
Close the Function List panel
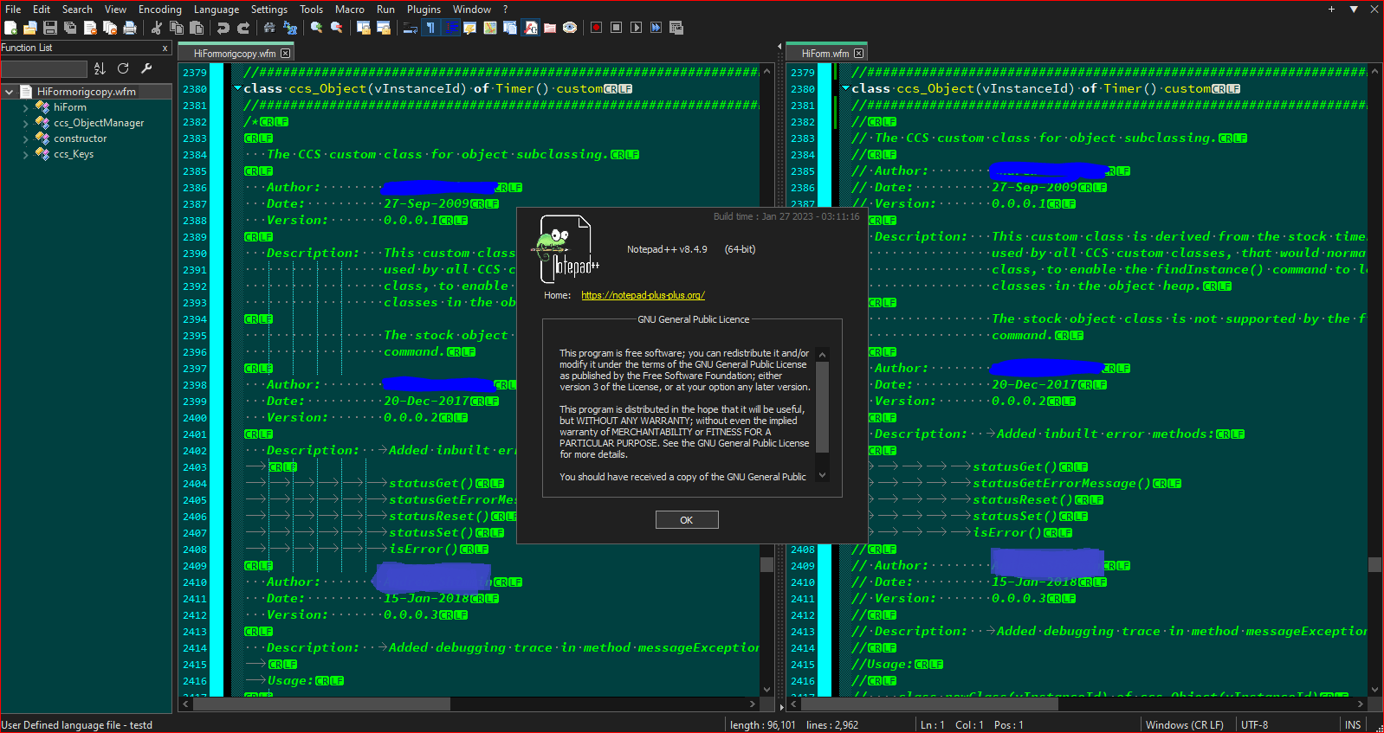pos(165,48)
